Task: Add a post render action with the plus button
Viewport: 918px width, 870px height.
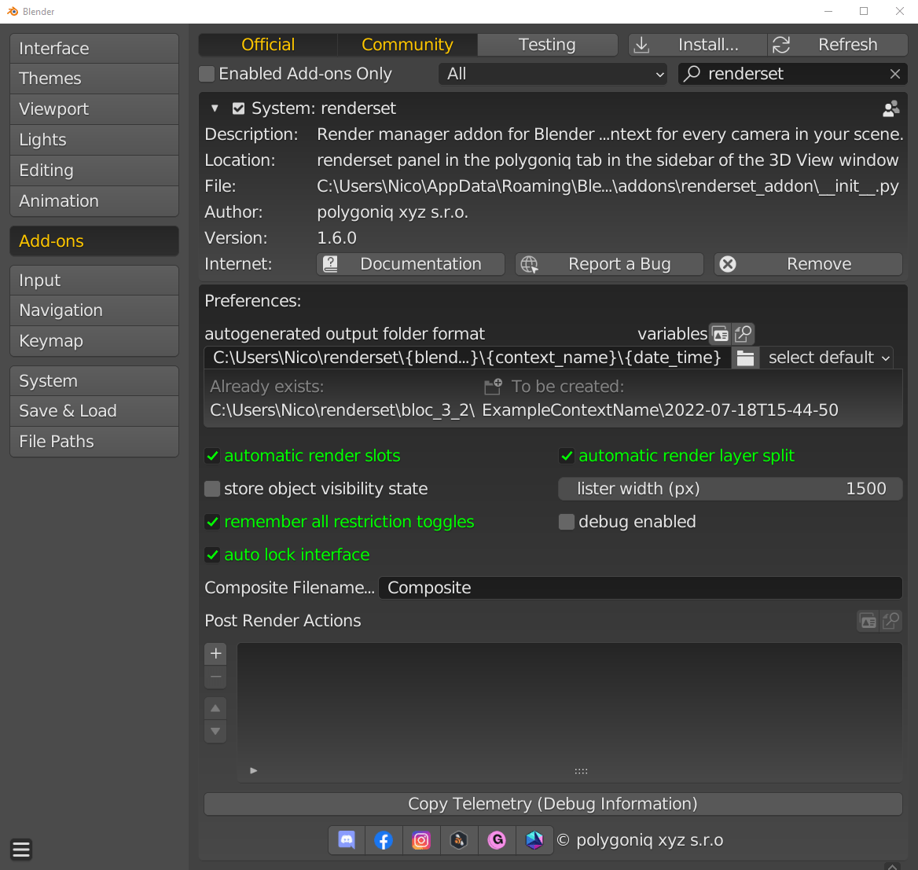Action: coord(215,653)
